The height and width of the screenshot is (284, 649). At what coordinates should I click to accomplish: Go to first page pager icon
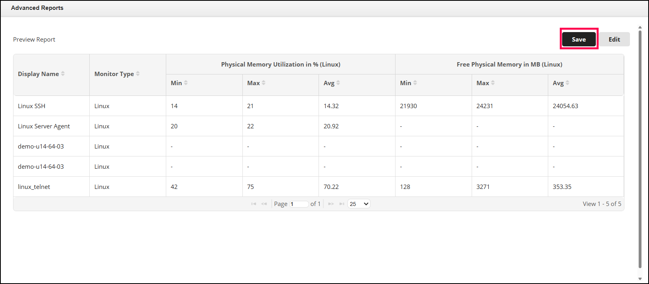(x=253, y=204)
